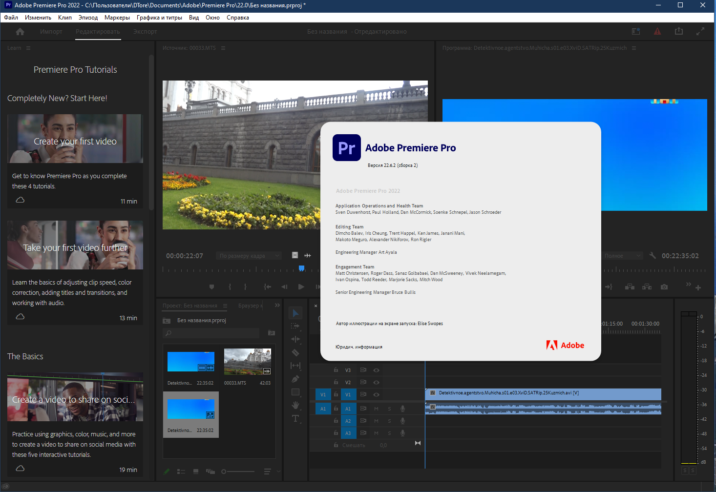The image size is (716, 492).
Task: Open the Program monitor panel menu
Action: (634, 48)
